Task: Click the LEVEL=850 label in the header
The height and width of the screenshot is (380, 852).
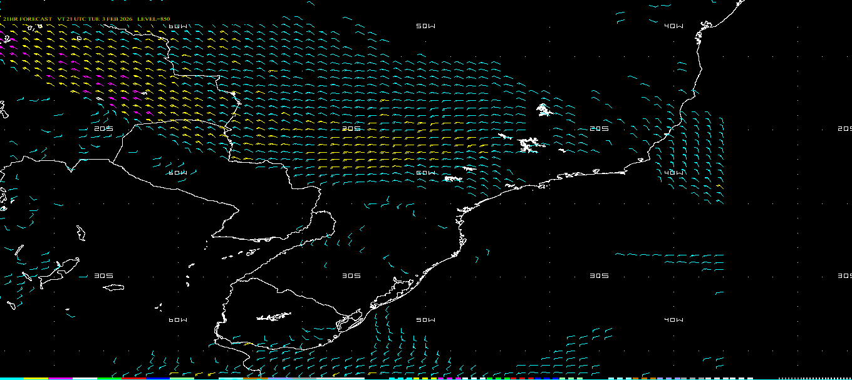Action: point(153,19)
